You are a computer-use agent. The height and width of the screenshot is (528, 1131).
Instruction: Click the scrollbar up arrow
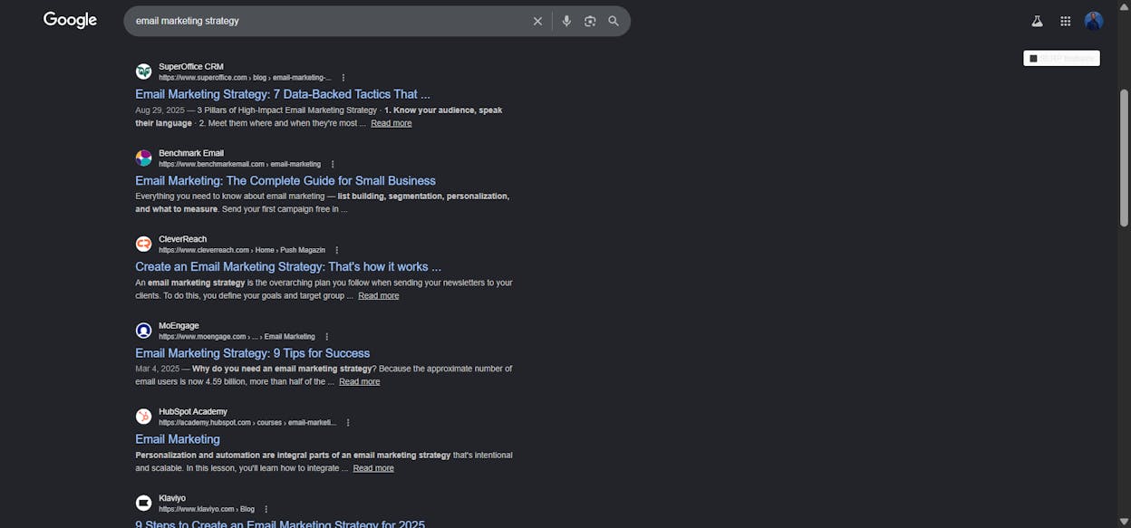click(1125, 5)
